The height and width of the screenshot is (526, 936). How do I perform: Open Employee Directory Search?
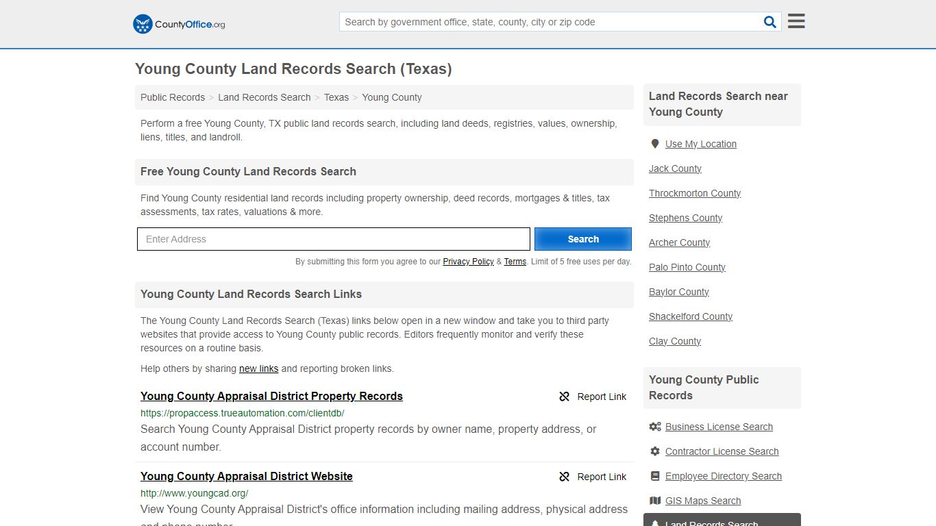click(x=724, y=476)
